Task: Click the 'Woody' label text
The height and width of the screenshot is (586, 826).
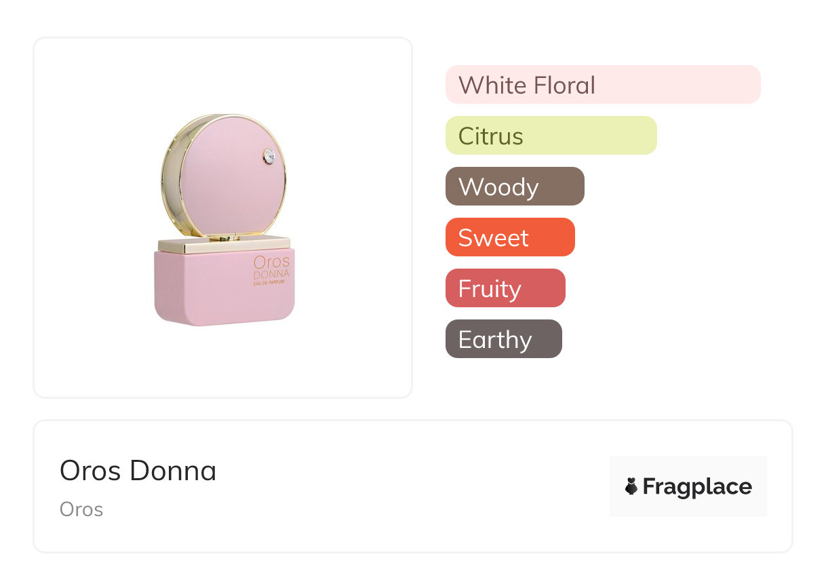Action: point(498,187)
